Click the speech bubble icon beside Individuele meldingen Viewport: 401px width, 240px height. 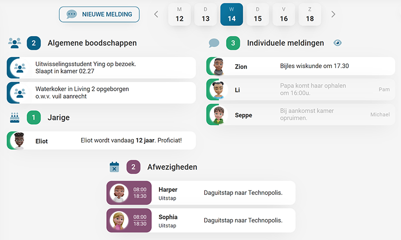pos(214,43)
